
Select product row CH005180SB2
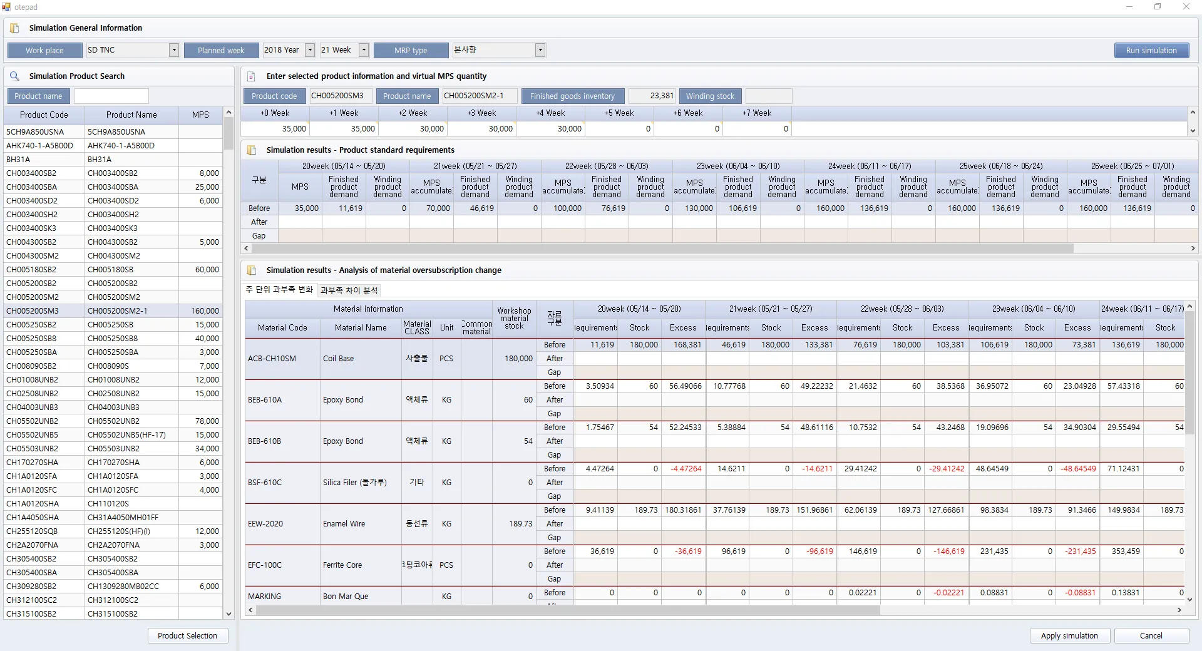pos(113,270)
